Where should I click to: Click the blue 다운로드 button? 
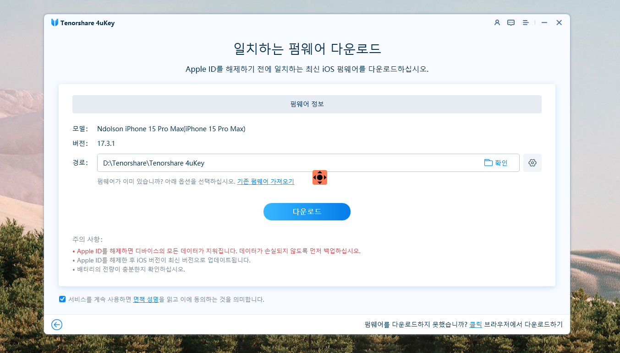pos(307,212)
